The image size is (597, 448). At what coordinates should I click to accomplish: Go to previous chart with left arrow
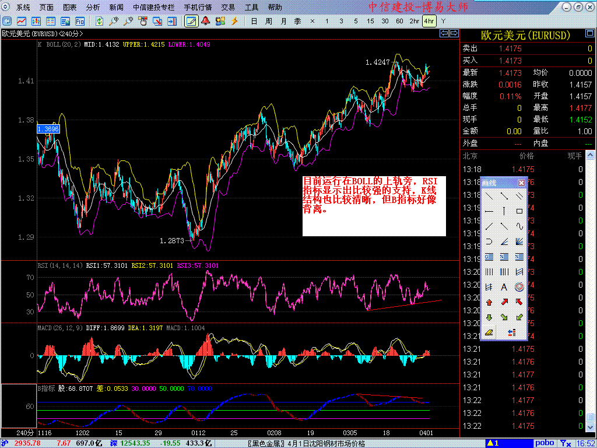444,33
